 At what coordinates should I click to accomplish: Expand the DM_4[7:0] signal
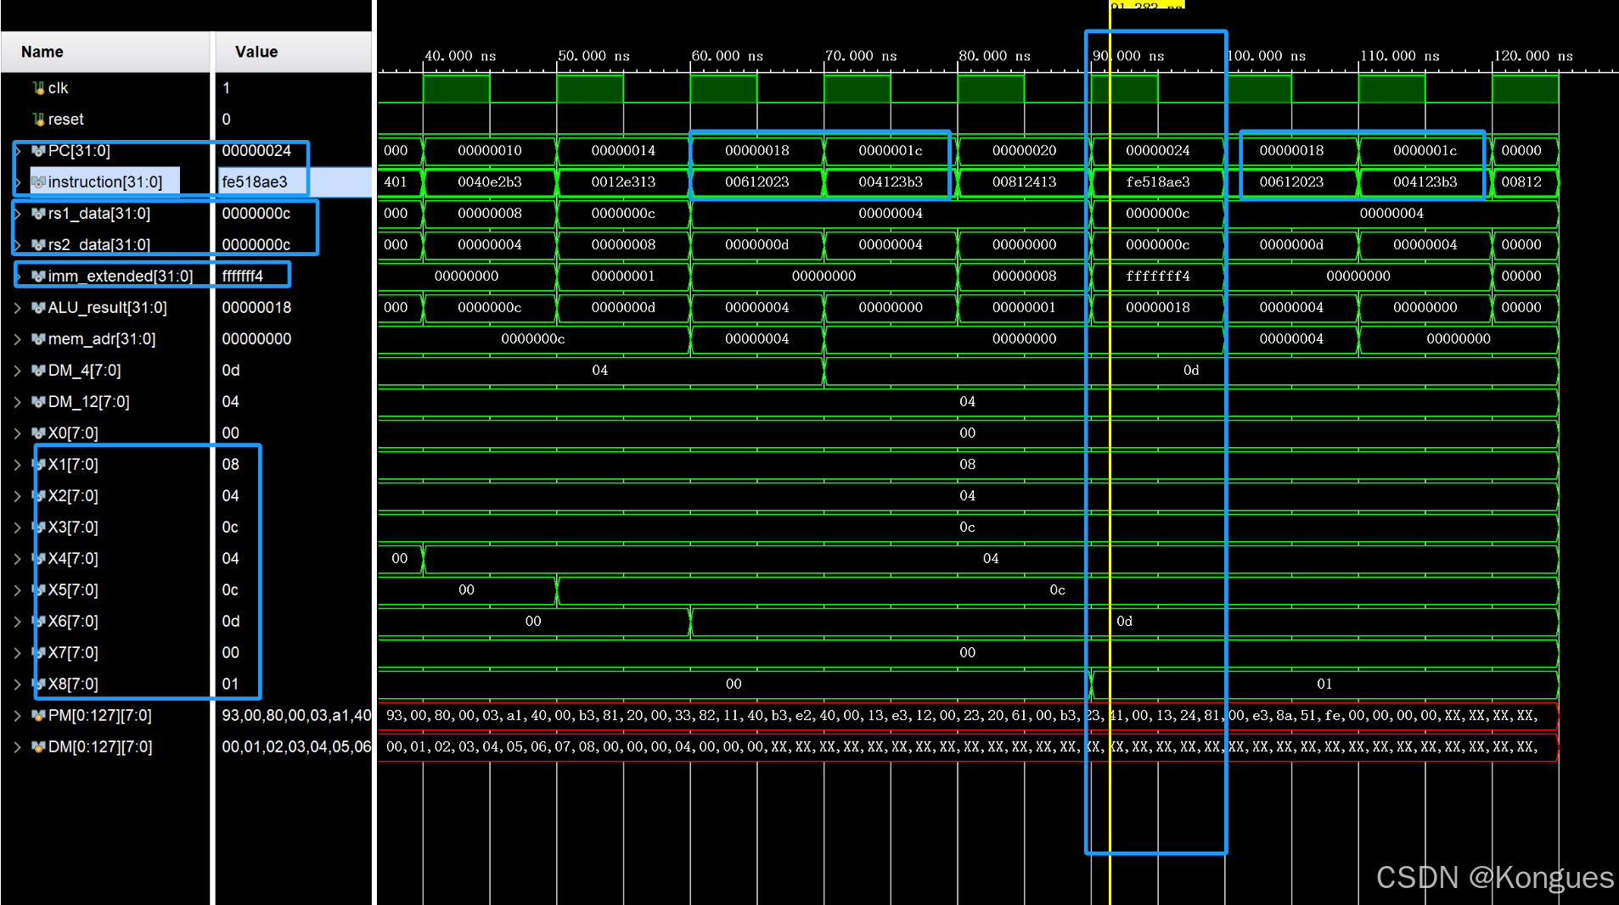[17, 370]
